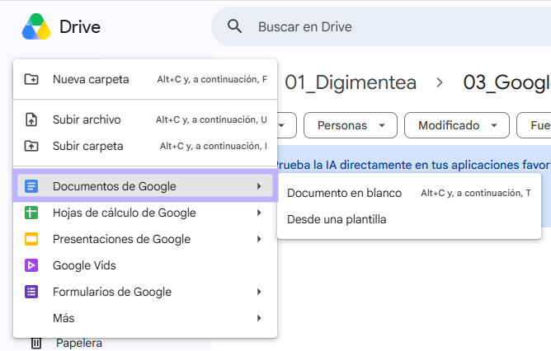This screenshot has height=351, width=551.
Task: Click the Papelera trash icon
Action: 36,343
